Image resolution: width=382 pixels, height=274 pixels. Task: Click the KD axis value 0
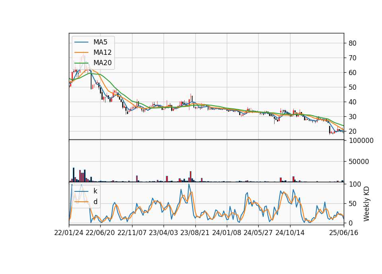351,223
